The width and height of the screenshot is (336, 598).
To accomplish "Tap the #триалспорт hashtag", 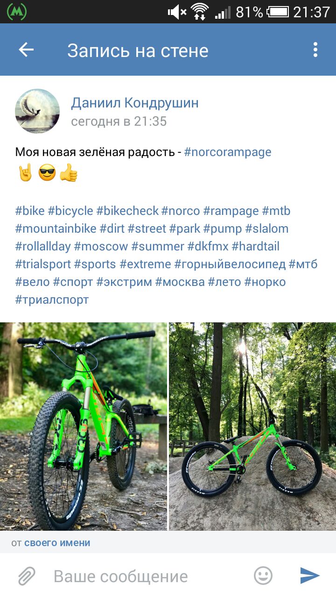I will point(52,300).
